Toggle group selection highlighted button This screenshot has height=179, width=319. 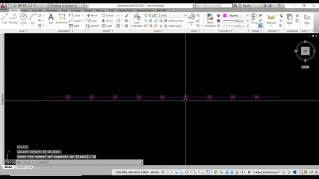[x=261, y=26]
